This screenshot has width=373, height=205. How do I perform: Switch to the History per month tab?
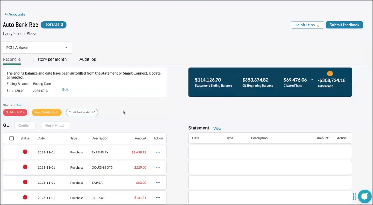(50, 59)
